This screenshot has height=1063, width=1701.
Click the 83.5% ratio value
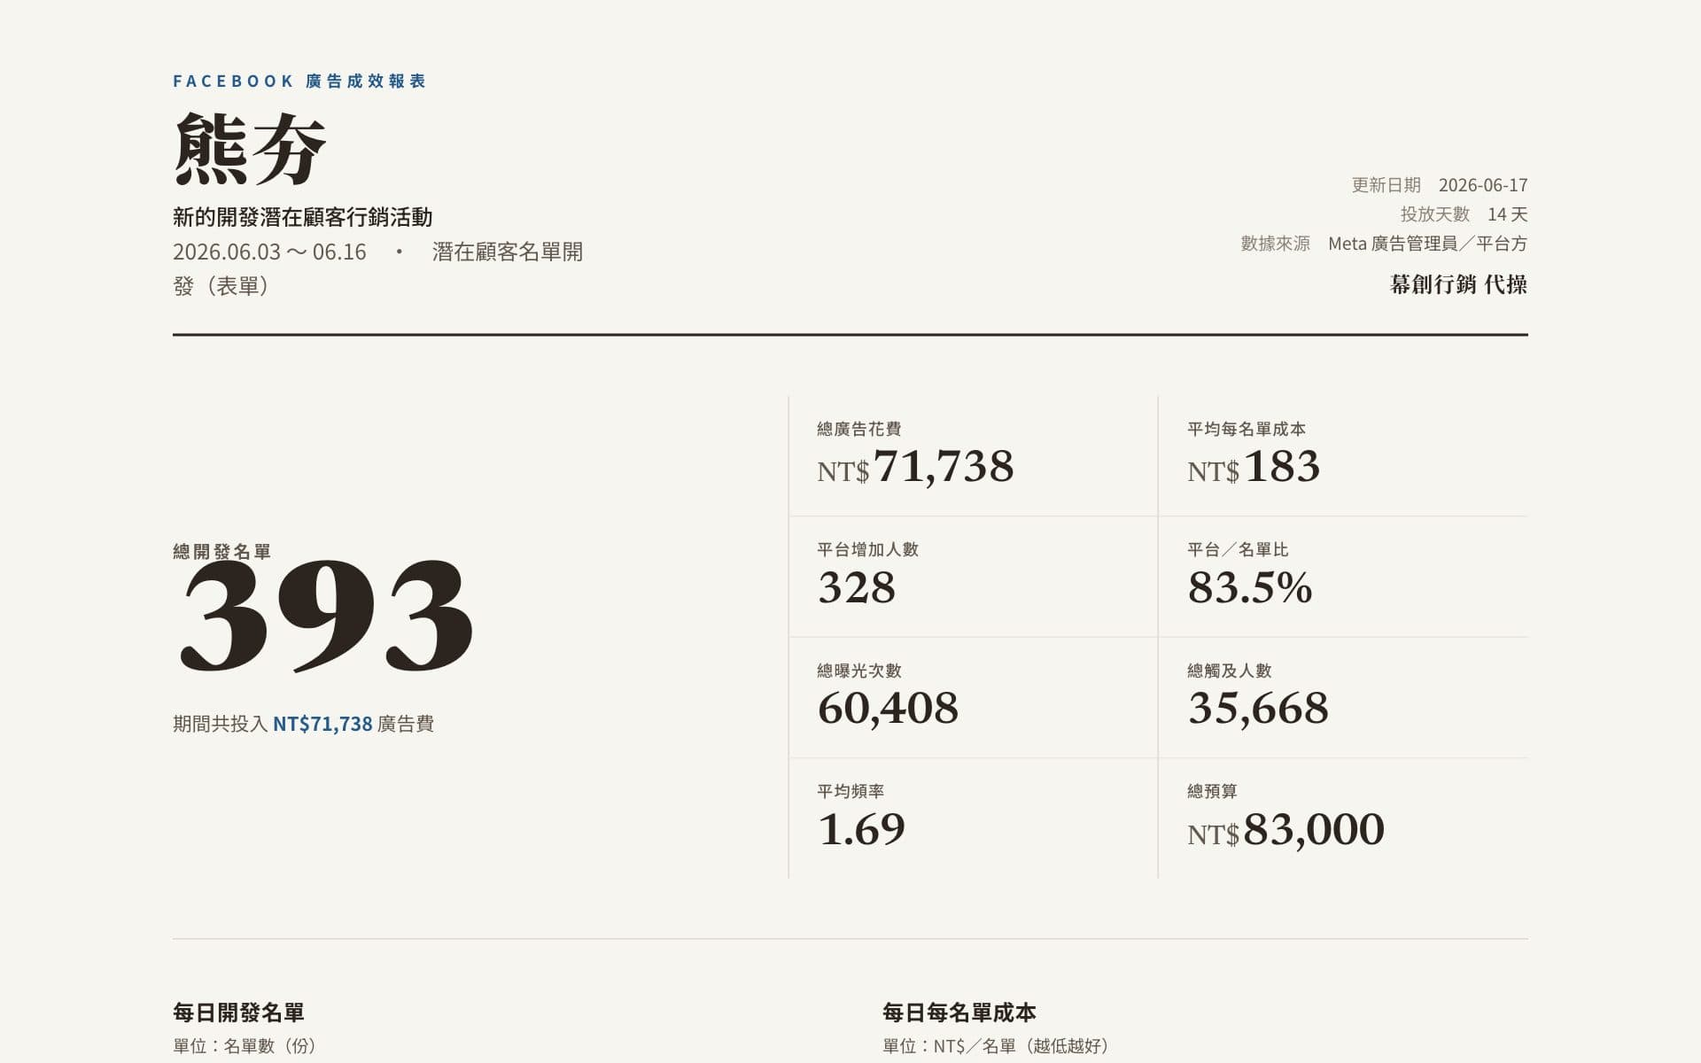pyautogui.click(x=1250, y=587)
